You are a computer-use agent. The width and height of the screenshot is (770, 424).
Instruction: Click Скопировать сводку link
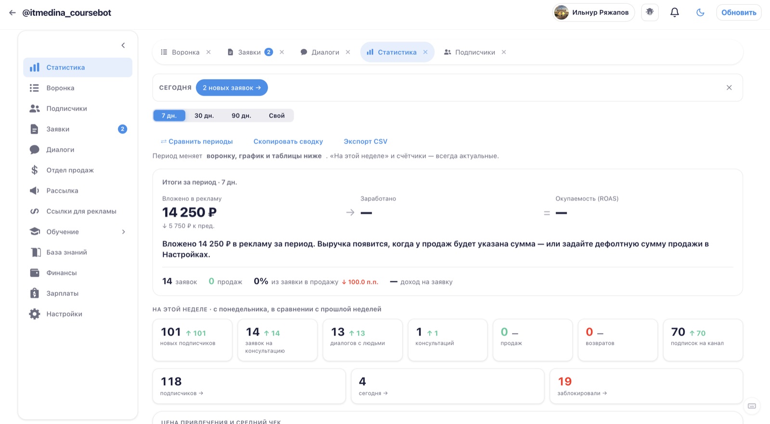288,141
